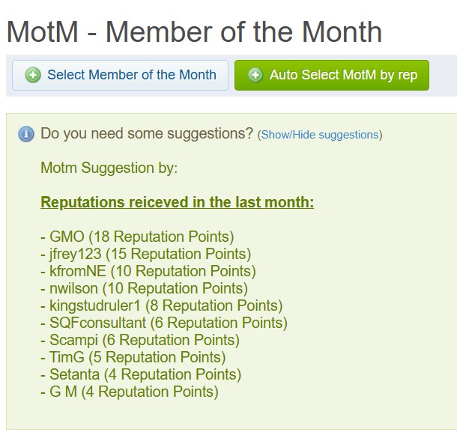The width and height of the screenshot is (457, 432).
Task: Click the plus icon on Auto Select button
Action: [255, 75]
